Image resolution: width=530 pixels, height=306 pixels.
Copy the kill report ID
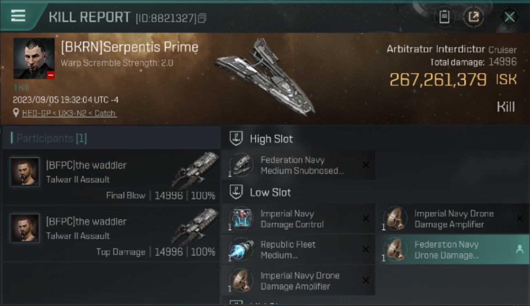tap(203, 18)
